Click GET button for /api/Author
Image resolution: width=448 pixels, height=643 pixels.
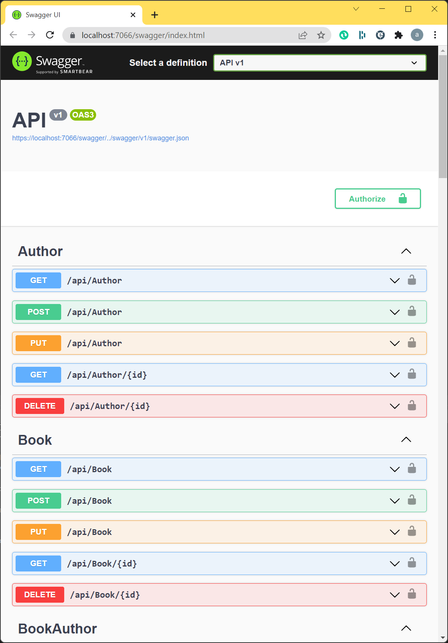click(38, 280)
